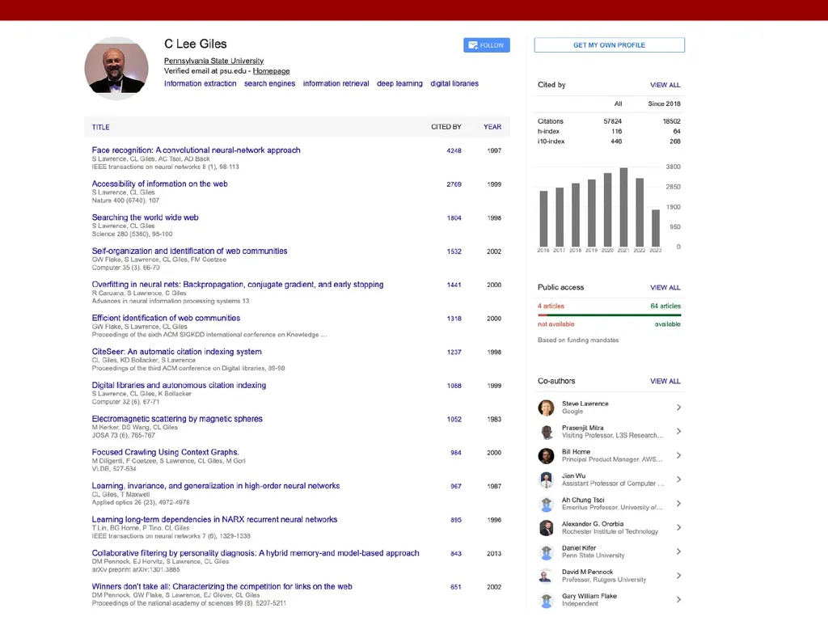The width and height of the screenshot is (828, 621).
Task: View all public access articles
Action: tap(665, 288)
